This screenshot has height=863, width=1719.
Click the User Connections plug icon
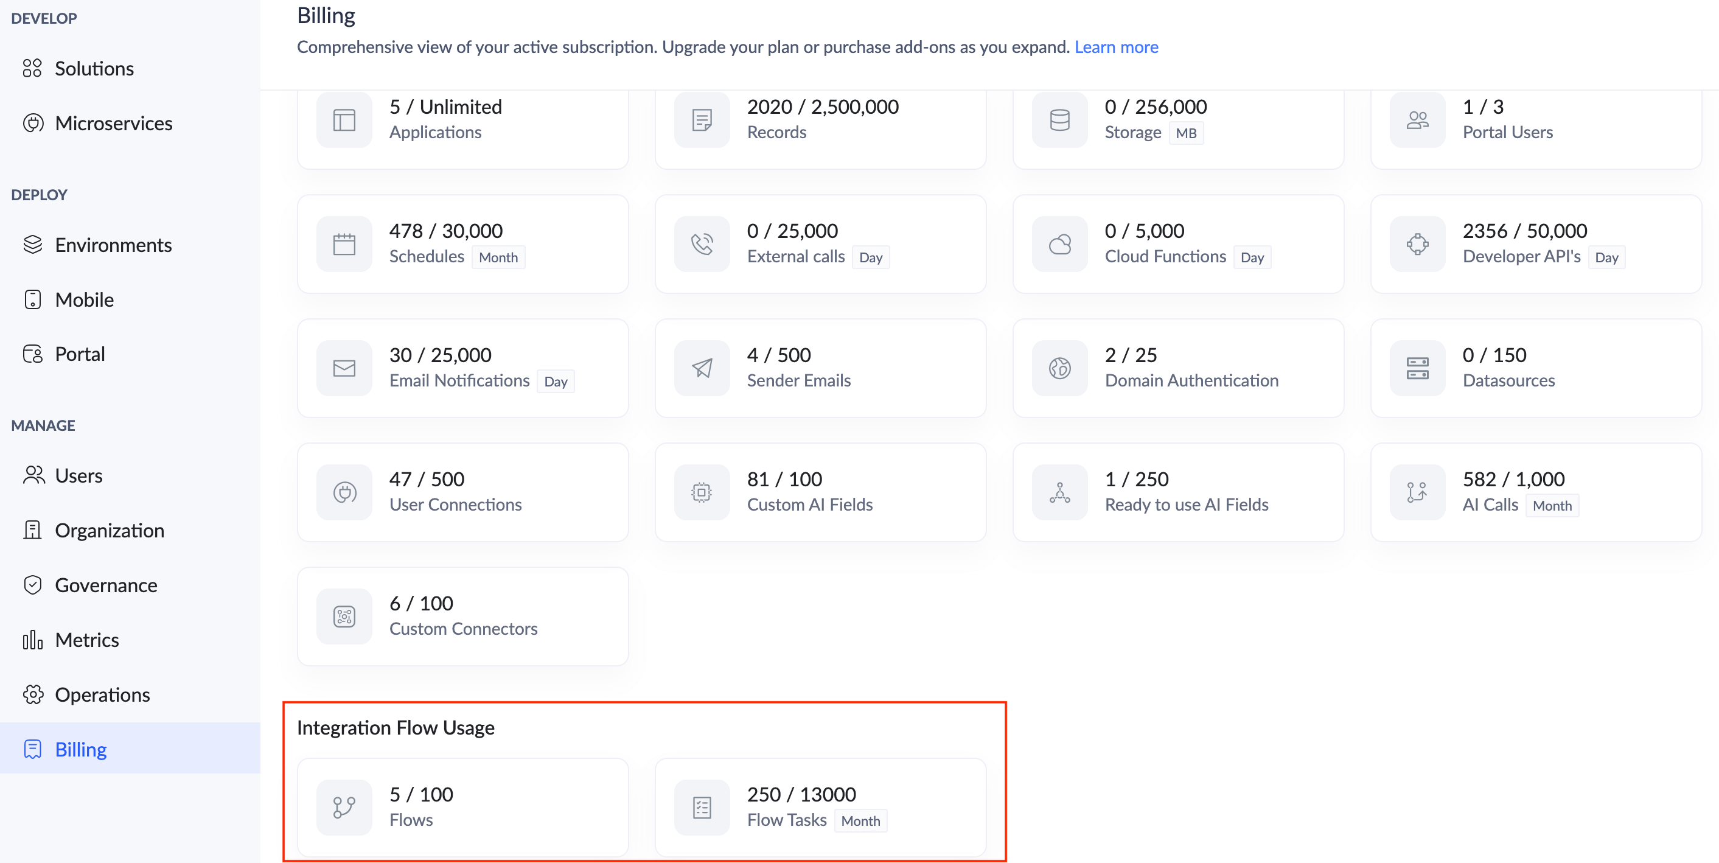pos(344,492)
